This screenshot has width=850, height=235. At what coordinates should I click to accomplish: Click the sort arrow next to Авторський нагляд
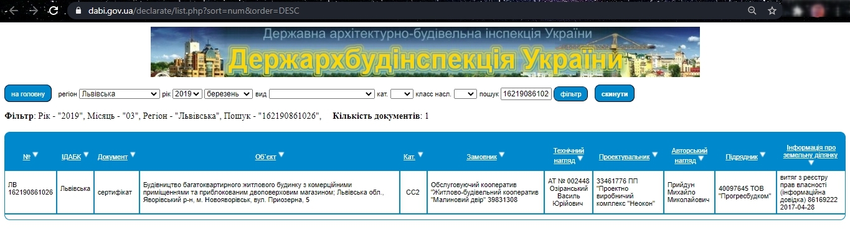coord(701,159)
